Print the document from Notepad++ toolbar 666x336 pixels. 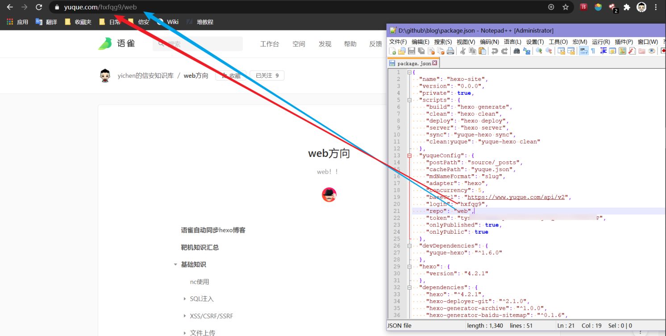(450, 51)
